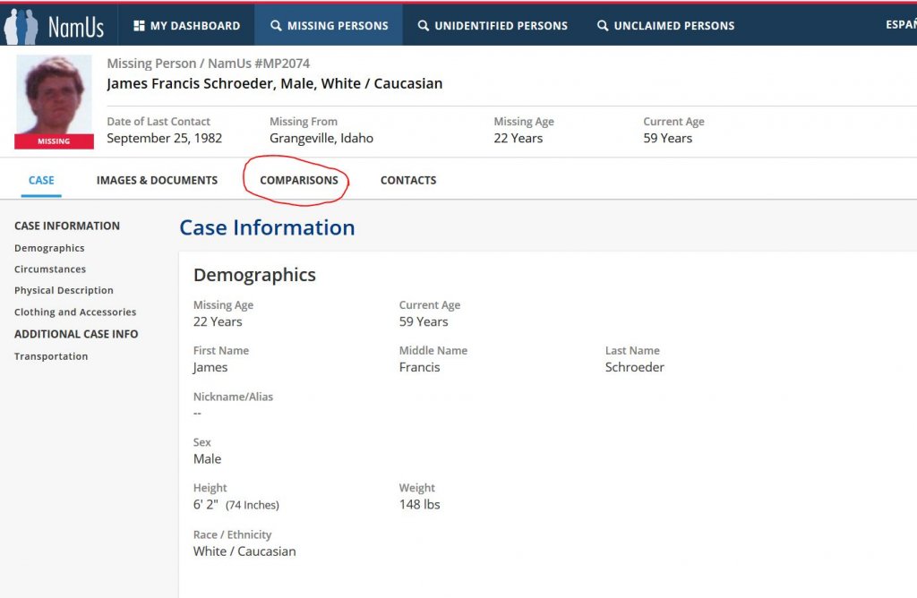Screen dimensions: 917x598
Task: Jump to Circumstances section in sidebar
Action: [x=50, y=269]
